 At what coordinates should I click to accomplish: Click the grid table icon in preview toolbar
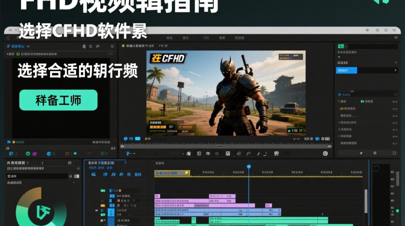tap(199, 153)
